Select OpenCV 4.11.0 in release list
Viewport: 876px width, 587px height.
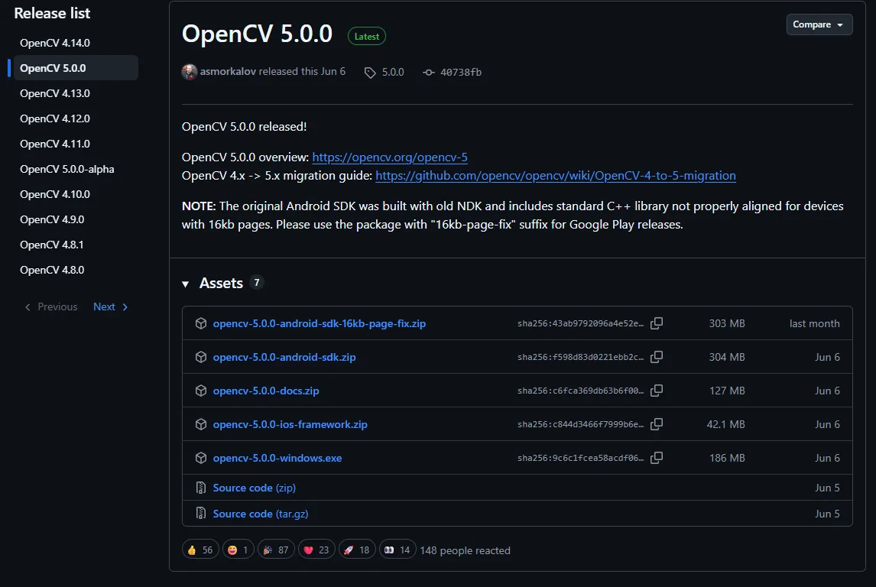[76, 144]
